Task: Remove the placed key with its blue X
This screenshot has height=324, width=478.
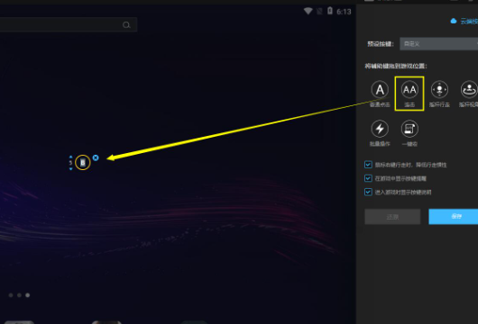Action: [96, 157]
